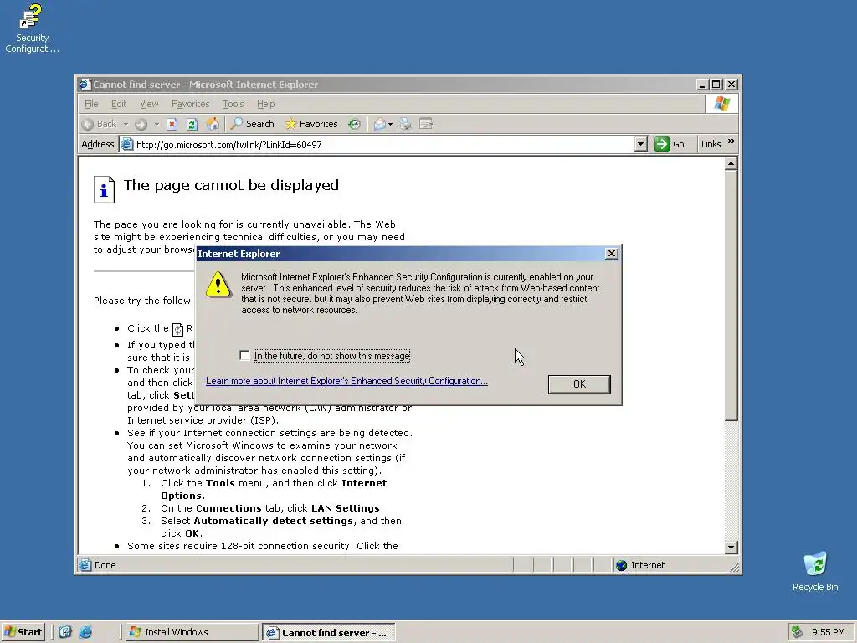Expand the Forward button history dropdown
Screen dimensions: 857x643
157,124
